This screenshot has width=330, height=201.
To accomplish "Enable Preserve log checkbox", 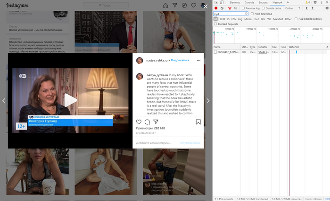I will pos(243,8).
